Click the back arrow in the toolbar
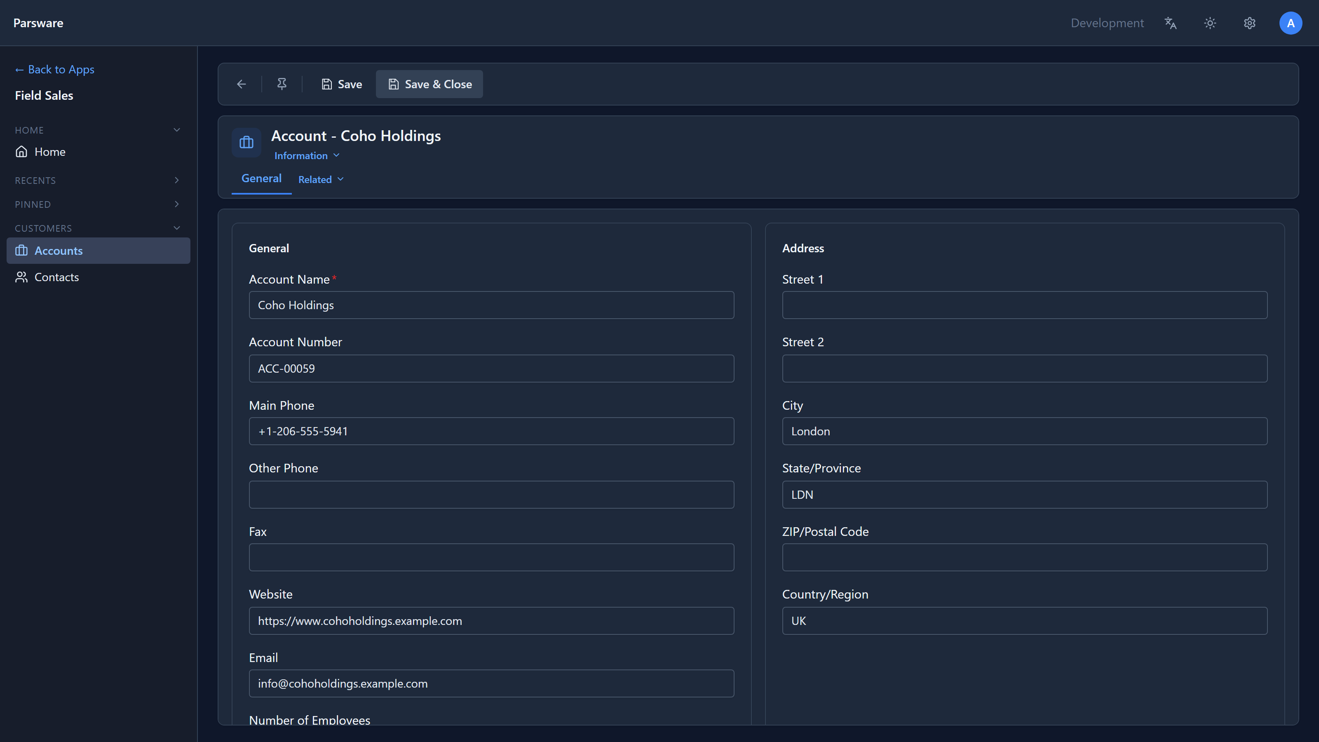The image size is (1319, 742). [x=241, y=84]
